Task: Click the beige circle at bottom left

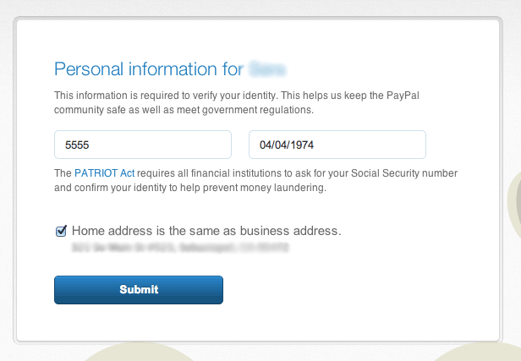Action: [x=140, y=353]
